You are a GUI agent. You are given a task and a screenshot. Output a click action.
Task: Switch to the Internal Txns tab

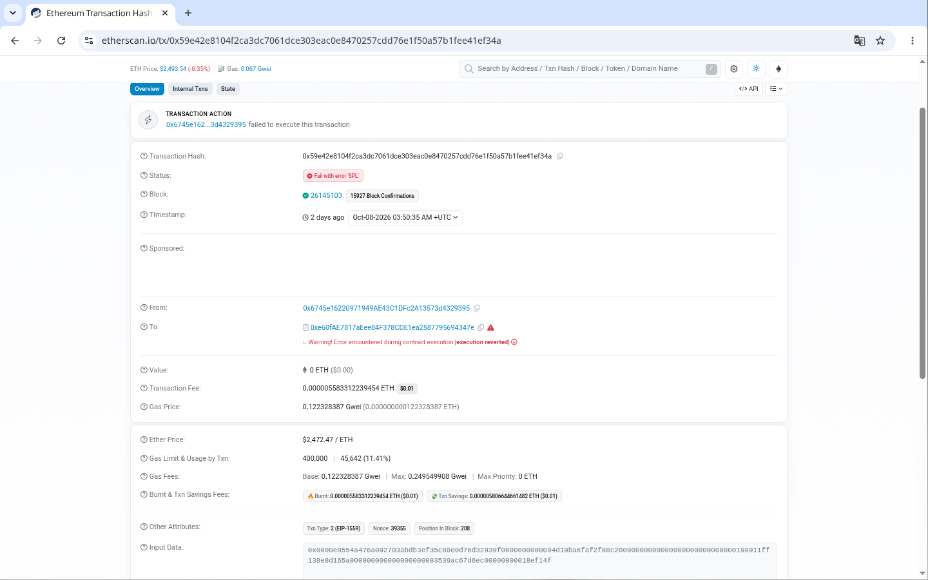(x=190, y=89)
